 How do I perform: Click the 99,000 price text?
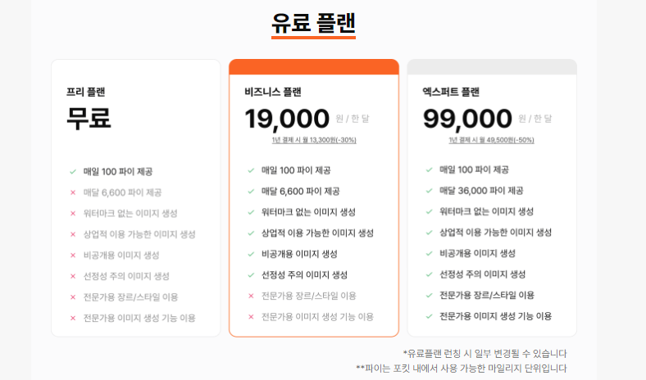(467, 119)
